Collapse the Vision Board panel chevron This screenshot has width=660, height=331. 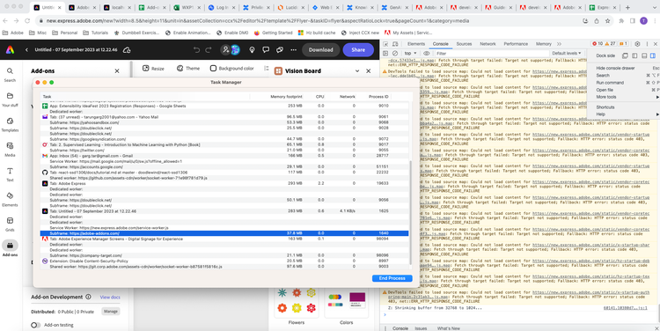tap(357, 71)
